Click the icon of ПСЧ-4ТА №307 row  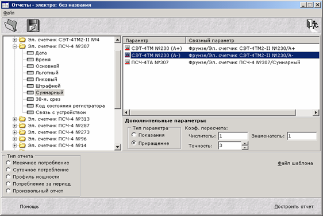[x=128, y=62]
